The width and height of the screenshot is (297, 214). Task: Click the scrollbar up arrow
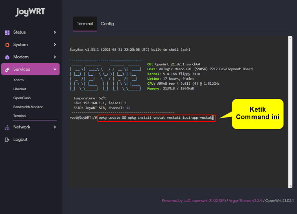[x=290, y=38]
